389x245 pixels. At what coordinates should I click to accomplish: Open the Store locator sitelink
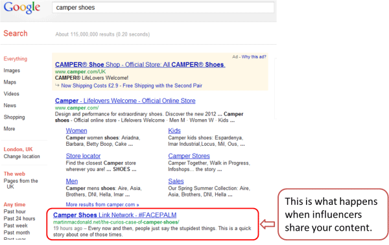(x=83, y=156)
